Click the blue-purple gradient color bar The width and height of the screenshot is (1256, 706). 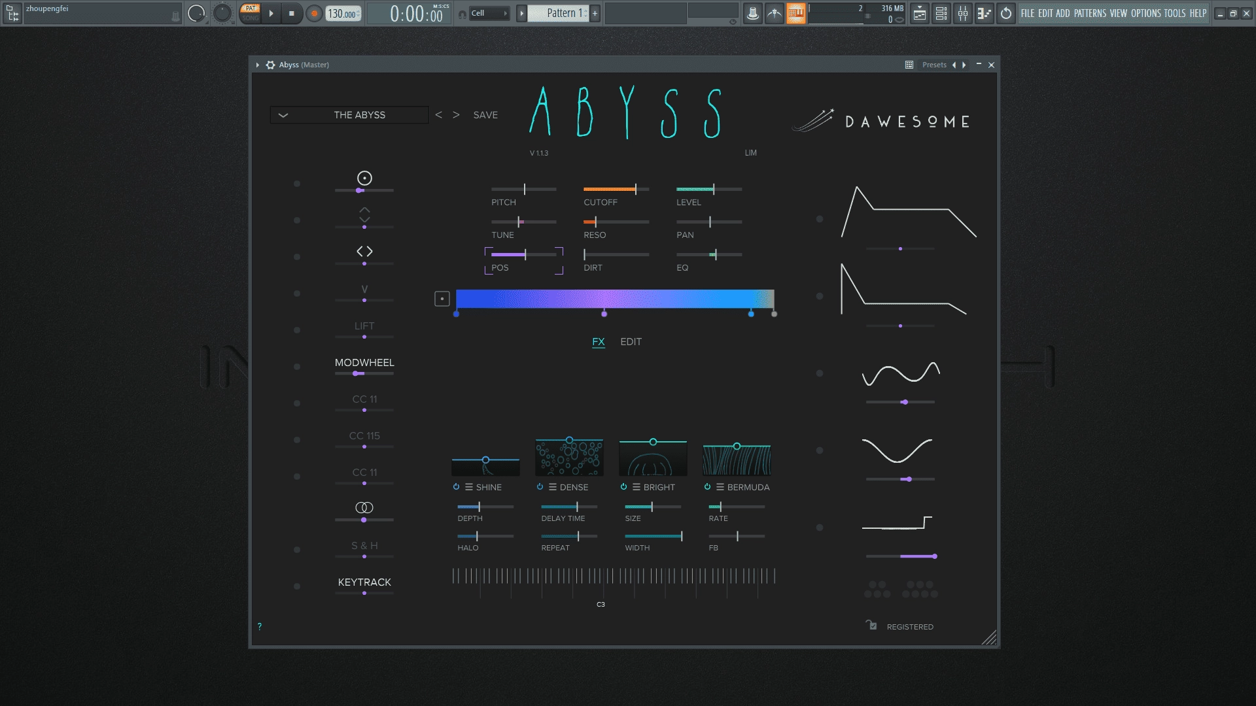pyautogui.click(x=615, y=299)
